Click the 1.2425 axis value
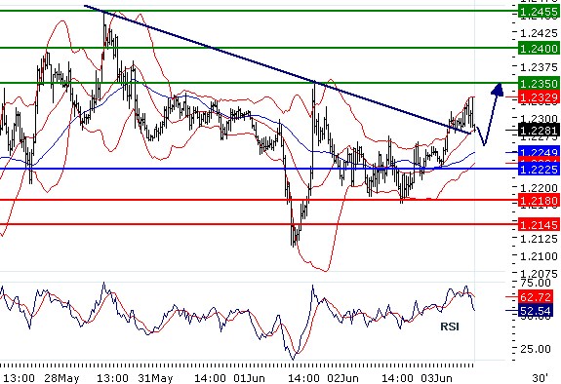561x384 pixels. pyautogui.click(x=539, y=33)
